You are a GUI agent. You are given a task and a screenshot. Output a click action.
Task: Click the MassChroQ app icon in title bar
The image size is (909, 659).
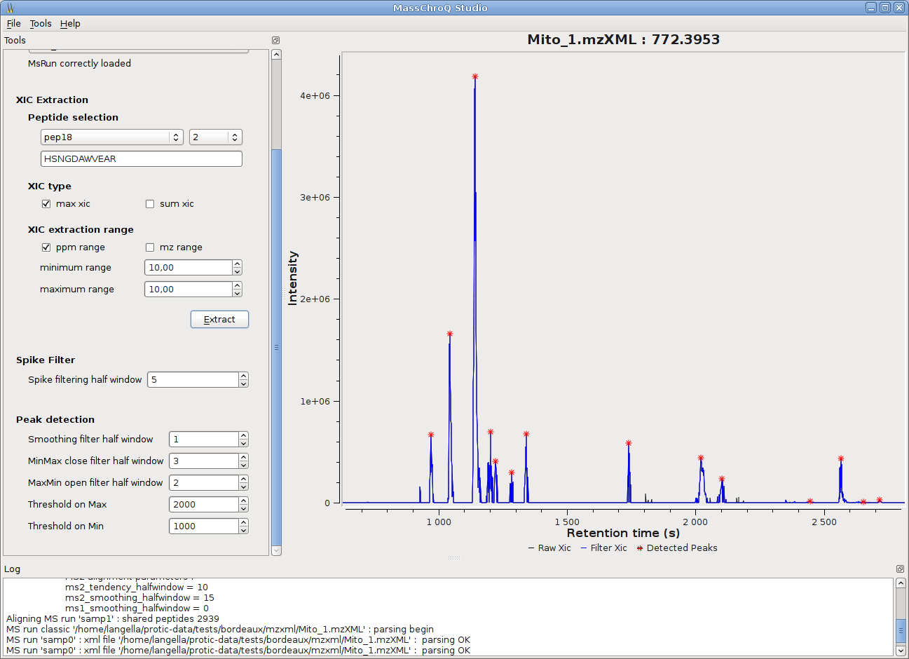point(10,8)
